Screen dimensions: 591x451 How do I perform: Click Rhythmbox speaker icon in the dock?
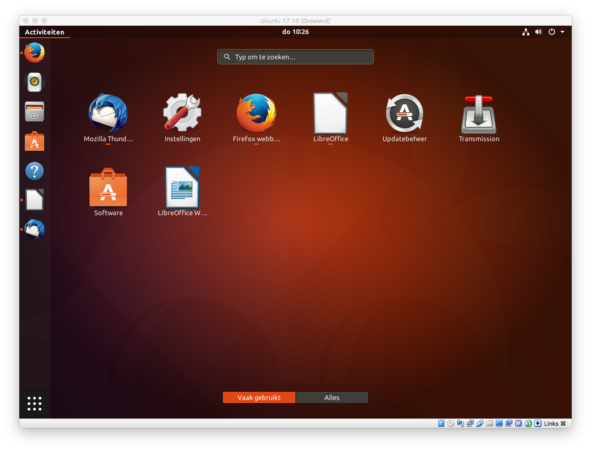click(x=35, y=83)
